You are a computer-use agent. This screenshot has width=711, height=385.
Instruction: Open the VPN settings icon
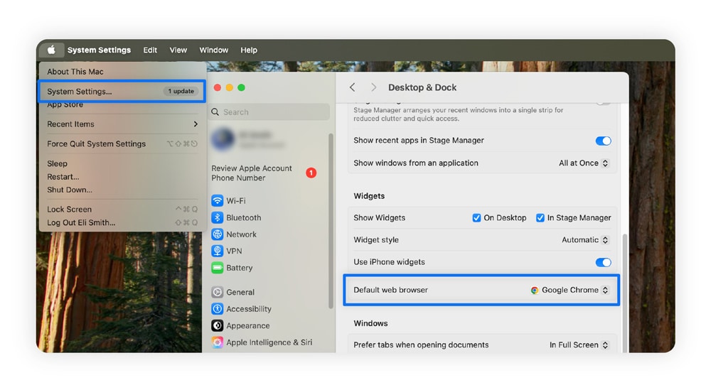point(218,251)
